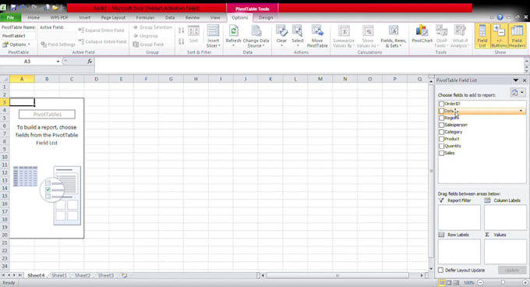Click the horizontal scrollbar thumb
Screen dimensions: 530x287
pyautogui.click(x=337, y=275)
